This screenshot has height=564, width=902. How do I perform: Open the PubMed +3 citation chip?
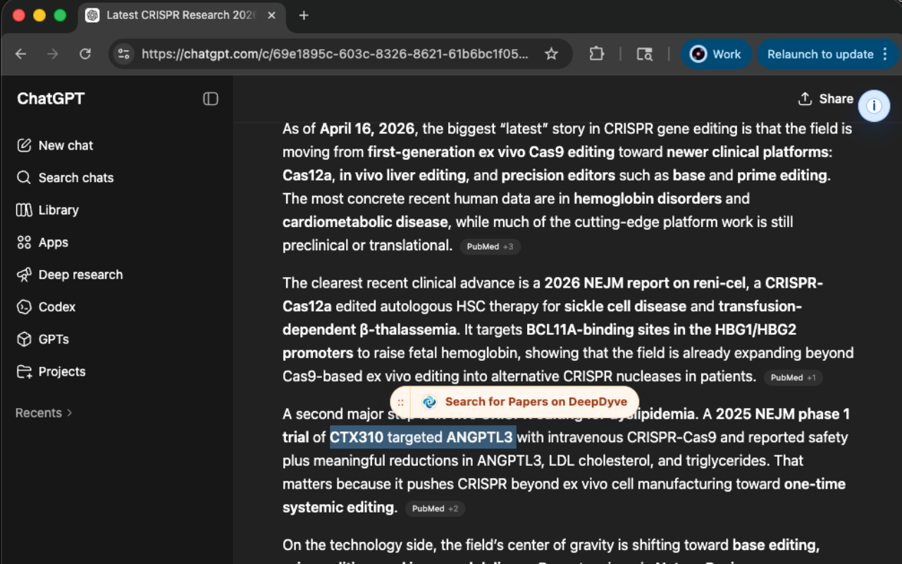coord(490,247)
